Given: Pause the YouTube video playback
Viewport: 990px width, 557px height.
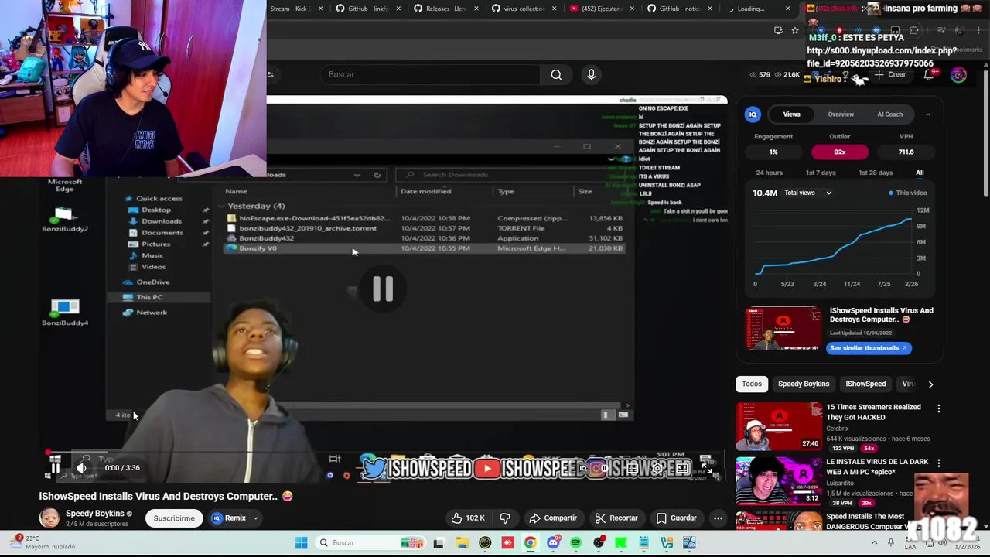Looking at the screenshot, I should click(55, 467).
